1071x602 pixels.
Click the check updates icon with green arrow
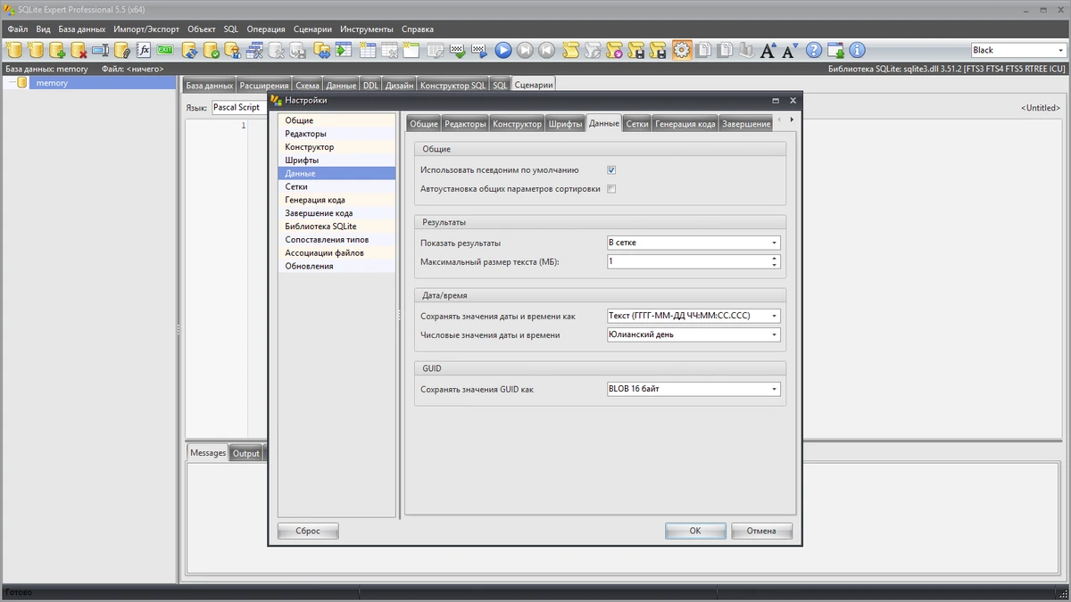point(836,50)
